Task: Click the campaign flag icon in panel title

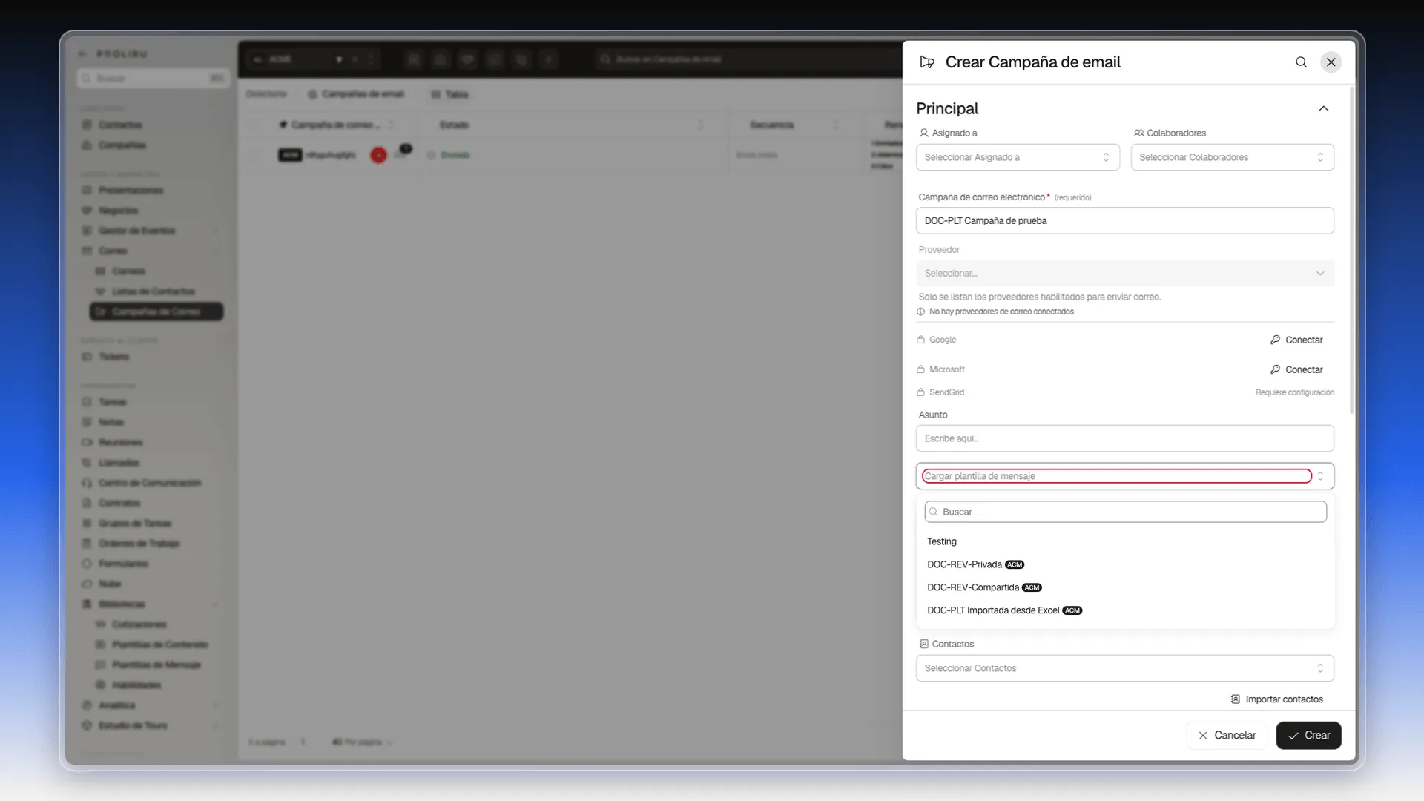Action: click(x=927, y=62)
